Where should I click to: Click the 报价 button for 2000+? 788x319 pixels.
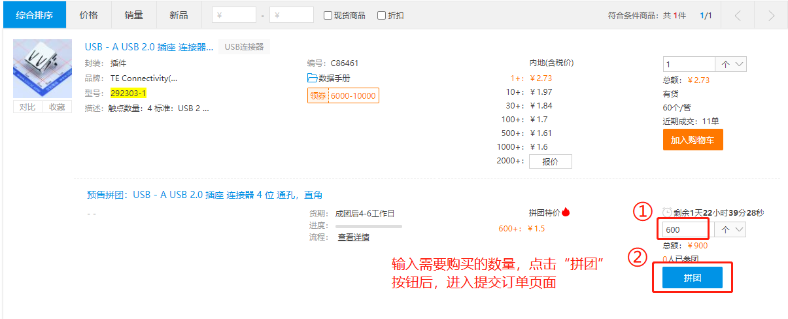point(550,161)
